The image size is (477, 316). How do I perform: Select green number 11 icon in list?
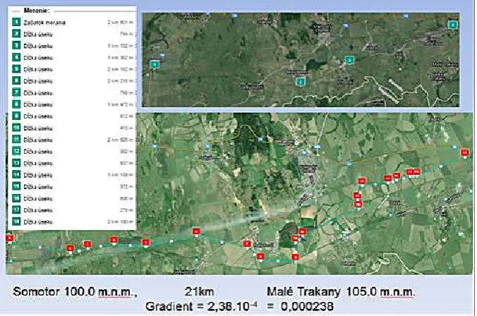(x=16, y=140)
